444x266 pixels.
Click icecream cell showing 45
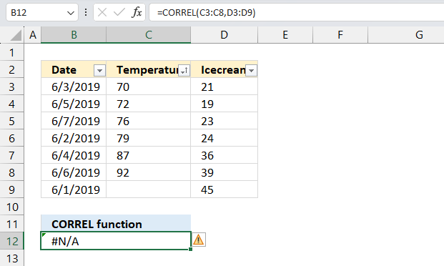pyautogui.click(x=225, y=189)
